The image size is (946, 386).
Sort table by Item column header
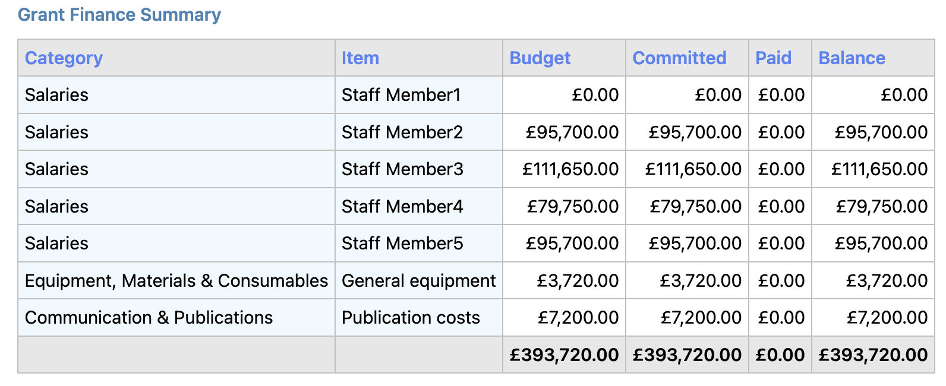pos(360,58)
